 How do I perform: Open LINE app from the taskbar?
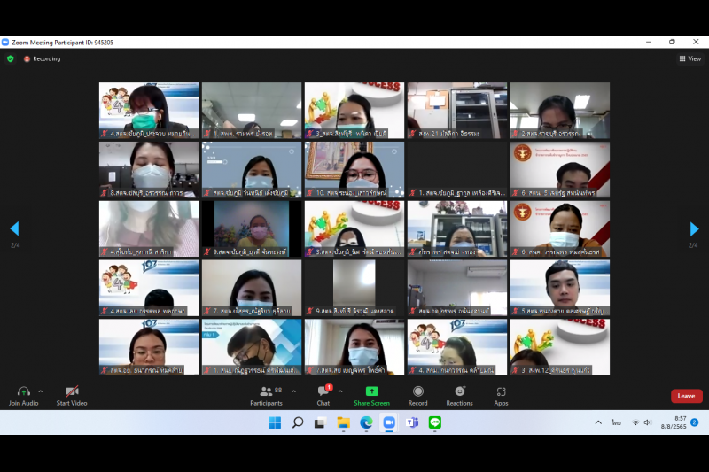(434, 422)
